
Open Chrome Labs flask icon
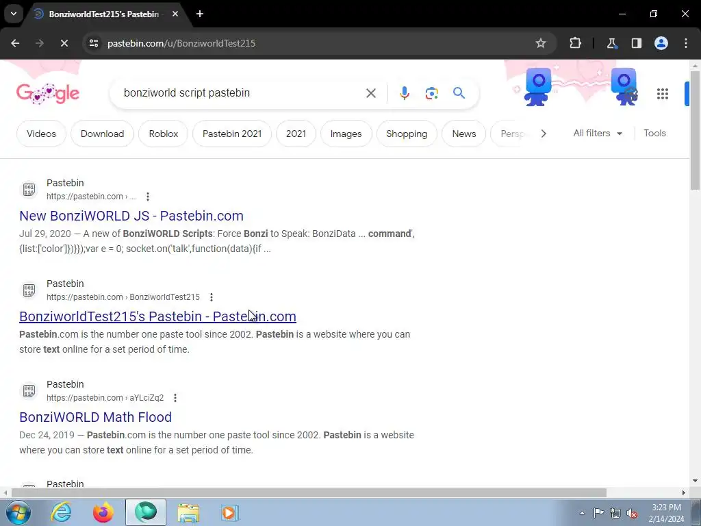(611, 43)
